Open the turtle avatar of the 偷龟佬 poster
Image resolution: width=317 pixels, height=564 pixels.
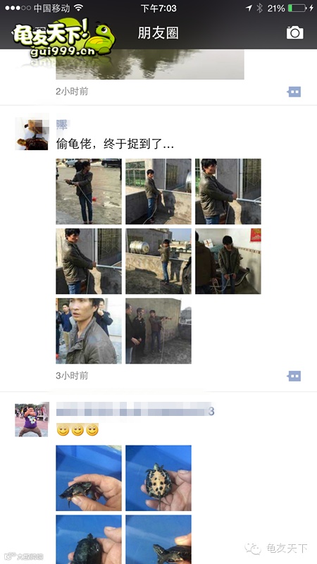point(32,134)
